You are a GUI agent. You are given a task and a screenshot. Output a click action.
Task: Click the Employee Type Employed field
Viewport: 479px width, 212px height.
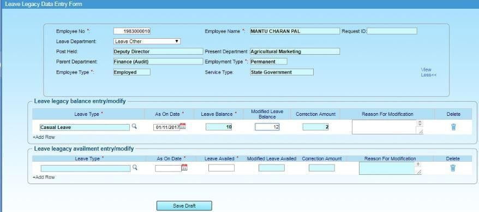coord(131,72)
